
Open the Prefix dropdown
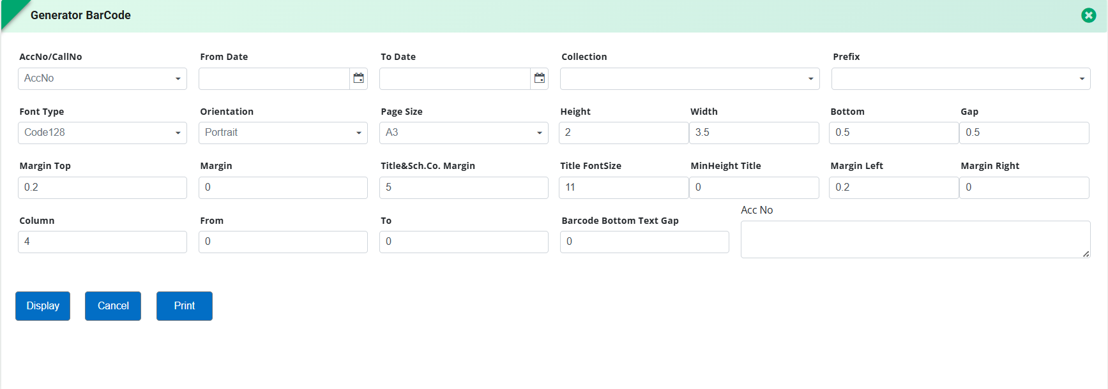pos(960,78)
